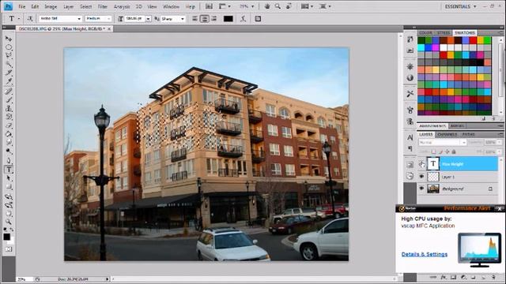Open the Paragraph panel icon in the dock
Image resolution: width=506 pixels, height=284 pixels.
tap(410, 148)
